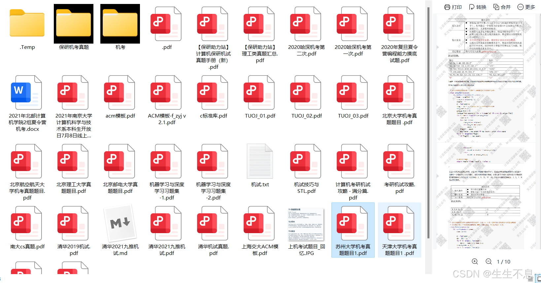Select acm模板.pdf file icon
This screenshot has height=283, width=541.
tap(120, 92)
